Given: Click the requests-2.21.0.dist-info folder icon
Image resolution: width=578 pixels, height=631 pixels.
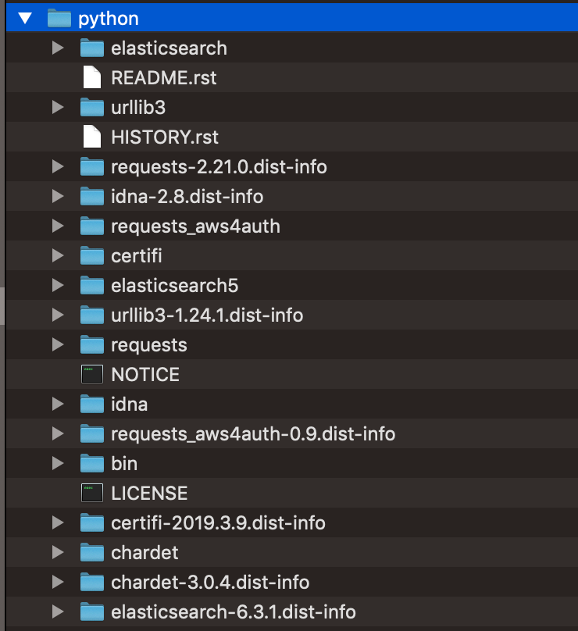Looking at the screenshot, I should [92, 166].
